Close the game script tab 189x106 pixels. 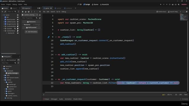point(51,8)
